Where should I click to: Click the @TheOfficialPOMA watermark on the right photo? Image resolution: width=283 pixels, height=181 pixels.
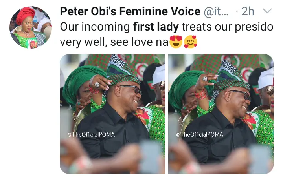click(200, 135)
